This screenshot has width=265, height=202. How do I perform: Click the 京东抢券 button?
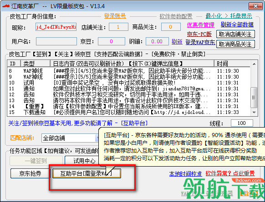click(30, 173)
